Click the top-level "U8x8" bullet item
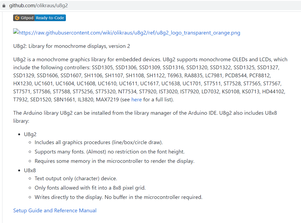301x223 pixels. coord(30,170)
